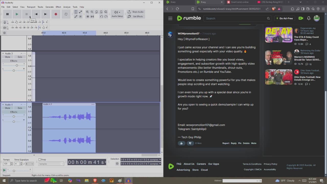Open the snap units Samples dropdown
Image resolution: width=327 pixels, height=184 pixels.
(51, 164)
